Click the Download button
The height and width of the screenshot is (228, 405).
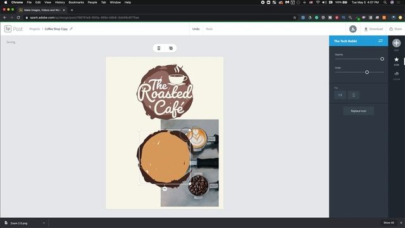[x=373, y=29]
